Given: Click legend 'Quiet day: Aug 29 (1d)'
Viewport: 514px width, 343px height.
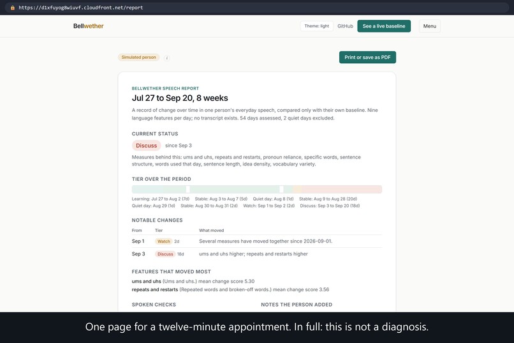Looking at the screenshot, I should 154,206.
